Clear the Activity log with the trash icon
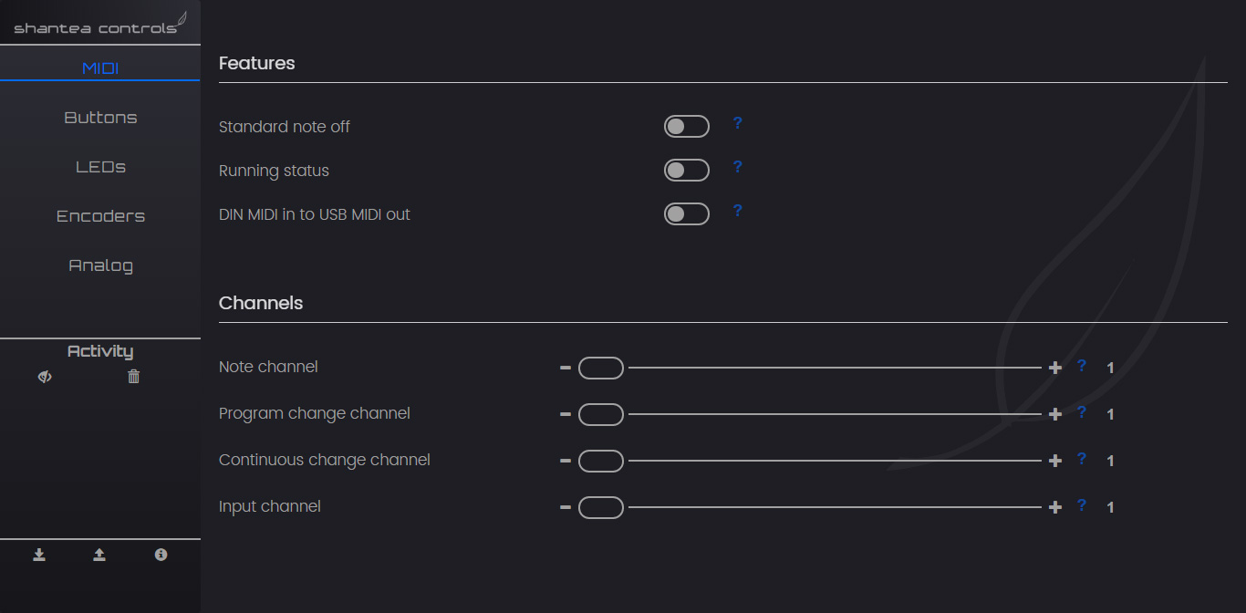 [x=133, y=376]
